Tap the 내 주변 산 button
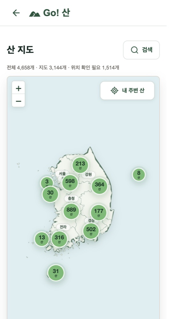This screenshot has height=319, width=170. click(x=127, y=91)
